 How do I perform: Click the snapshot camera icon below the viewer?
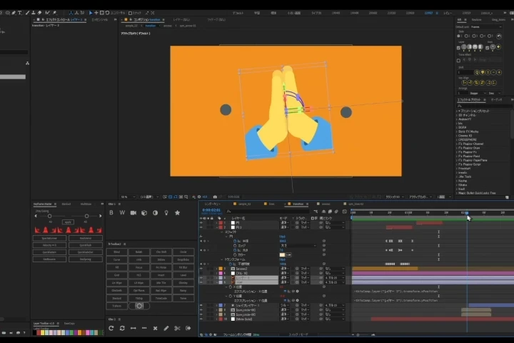click(215, 197)
